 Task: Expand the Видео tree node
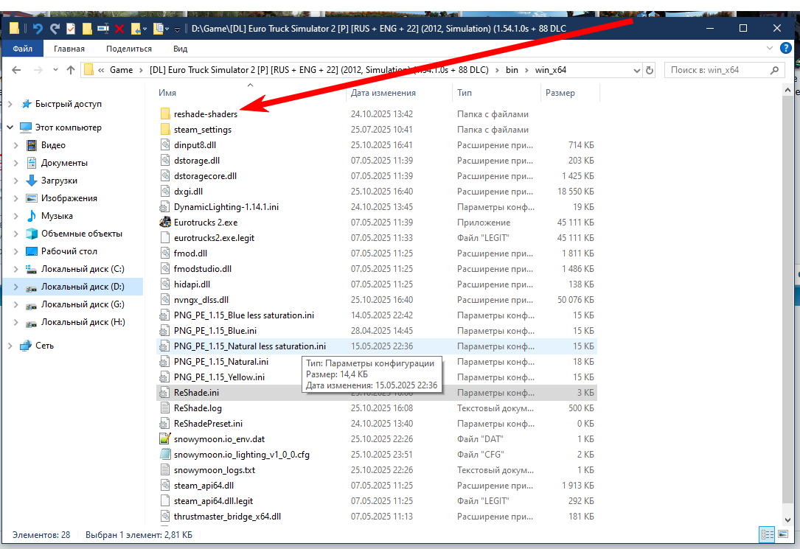coord(15,145)
